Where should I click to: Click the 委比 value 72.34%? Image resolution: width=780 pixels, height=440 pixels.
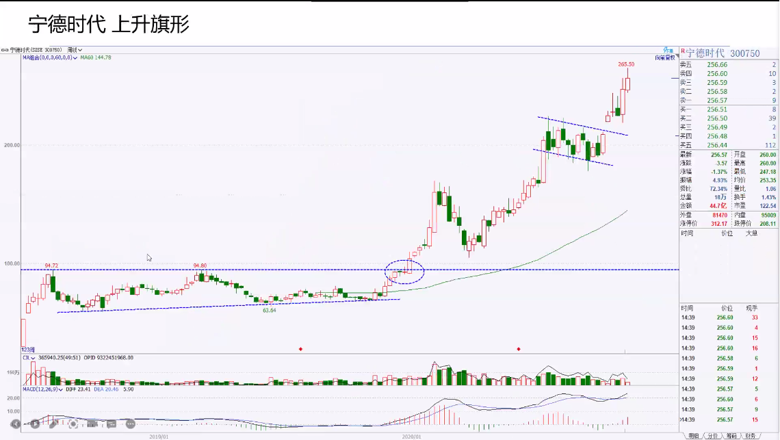coord(718,189)
